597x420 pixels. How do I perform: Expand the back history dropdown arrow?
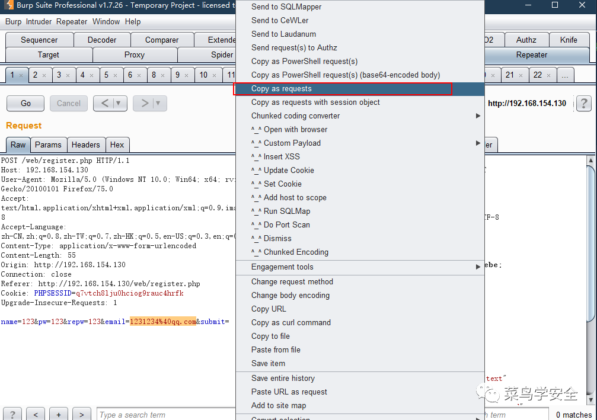pyautogui.click(x=119, y=103)
